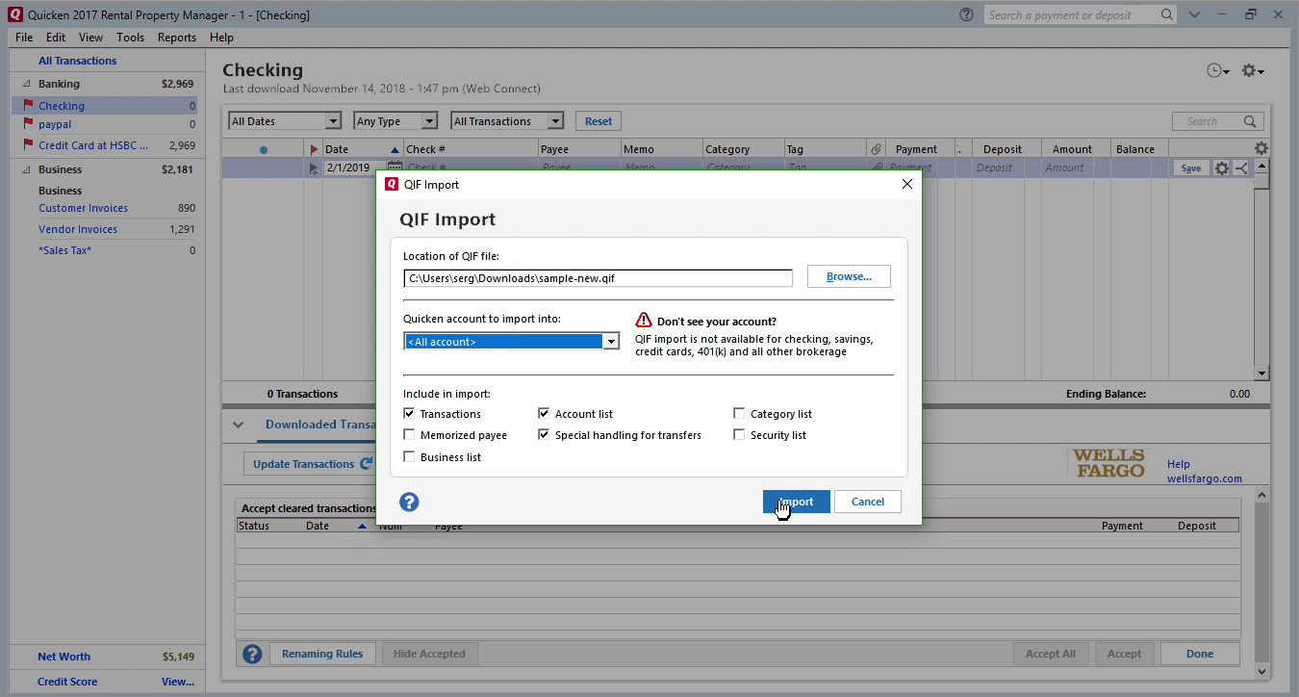1299x697 pixels.
Task: Click the magnifier in the payment search box
Action: pos(1166,14)
